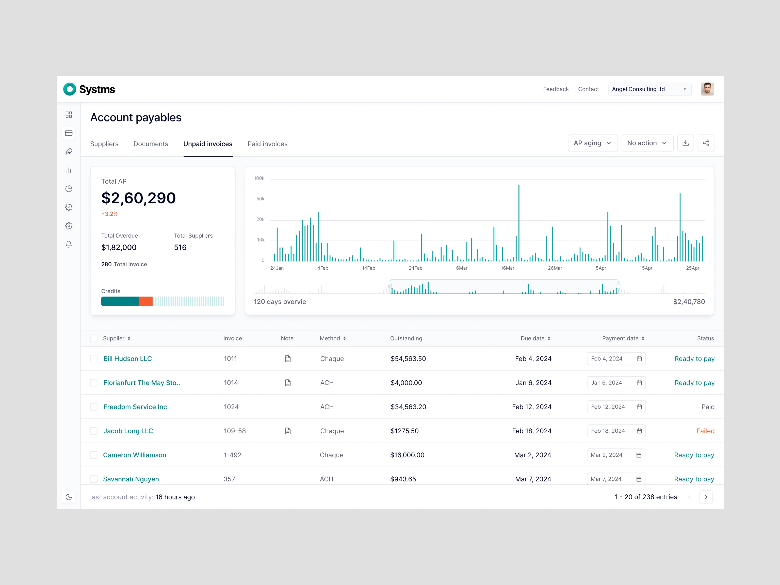Click the feather pen sidebar icon
This screenshot has height=585, width=780.
tap(69, 152)
